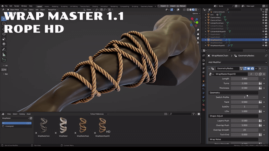Toggle modifier viewport display button
The image size is (269, 151).
[x=248, y=68]
